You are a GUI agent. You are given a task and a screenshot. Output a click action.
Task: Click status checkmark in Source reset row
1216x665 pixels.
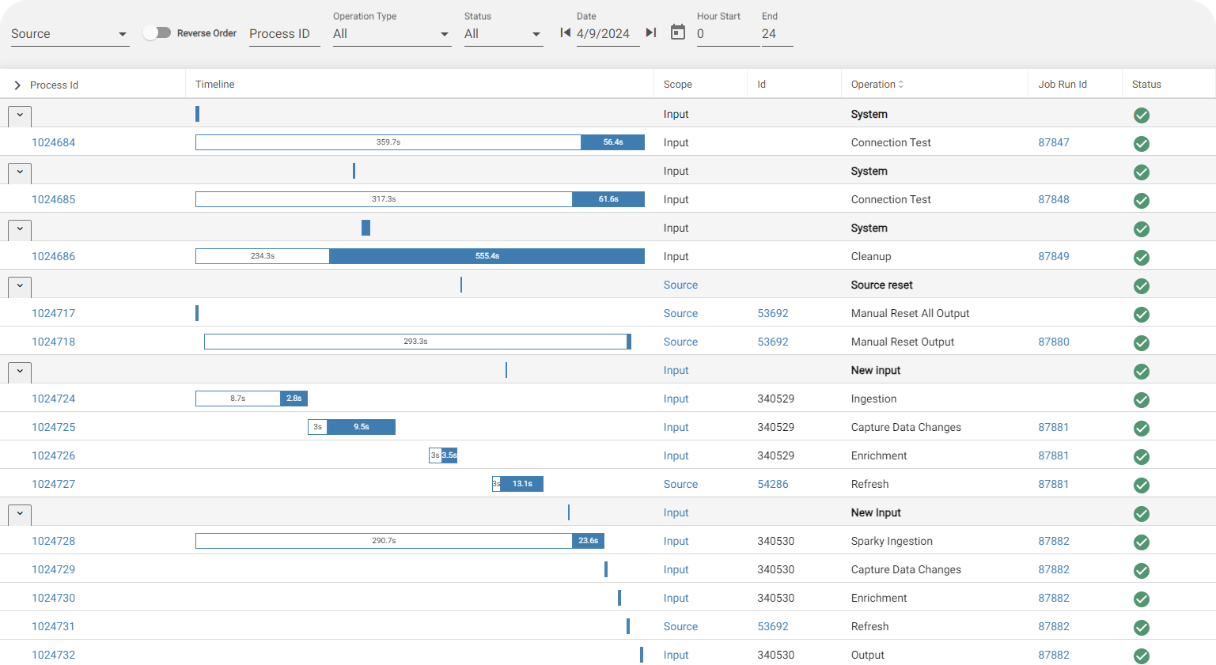pos(1141,285)
